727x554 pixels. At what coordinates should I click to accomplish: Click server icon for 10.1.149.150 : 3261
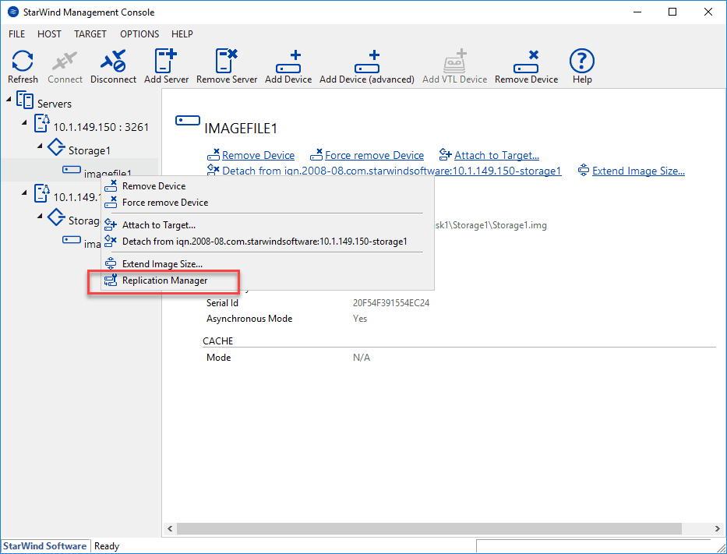tap(42, 124)
